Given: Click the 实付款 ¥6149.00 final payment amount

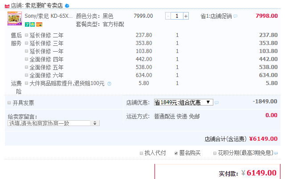Looking at the screenshot, I should (x=259, y=173).
